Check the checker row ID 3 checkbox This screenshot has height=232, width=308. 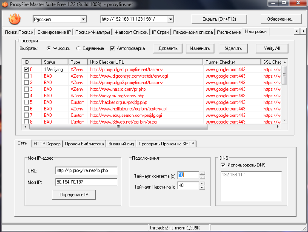[x=26, y=89]
